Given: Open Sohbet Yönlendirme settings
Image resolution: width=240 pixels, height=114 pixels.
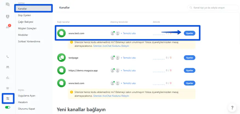Looking at the screenshot, I should coord(29,41).
